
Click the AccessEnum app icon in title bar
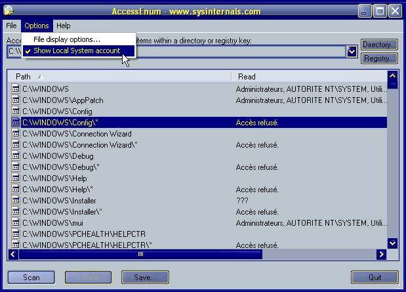(9, 10)
